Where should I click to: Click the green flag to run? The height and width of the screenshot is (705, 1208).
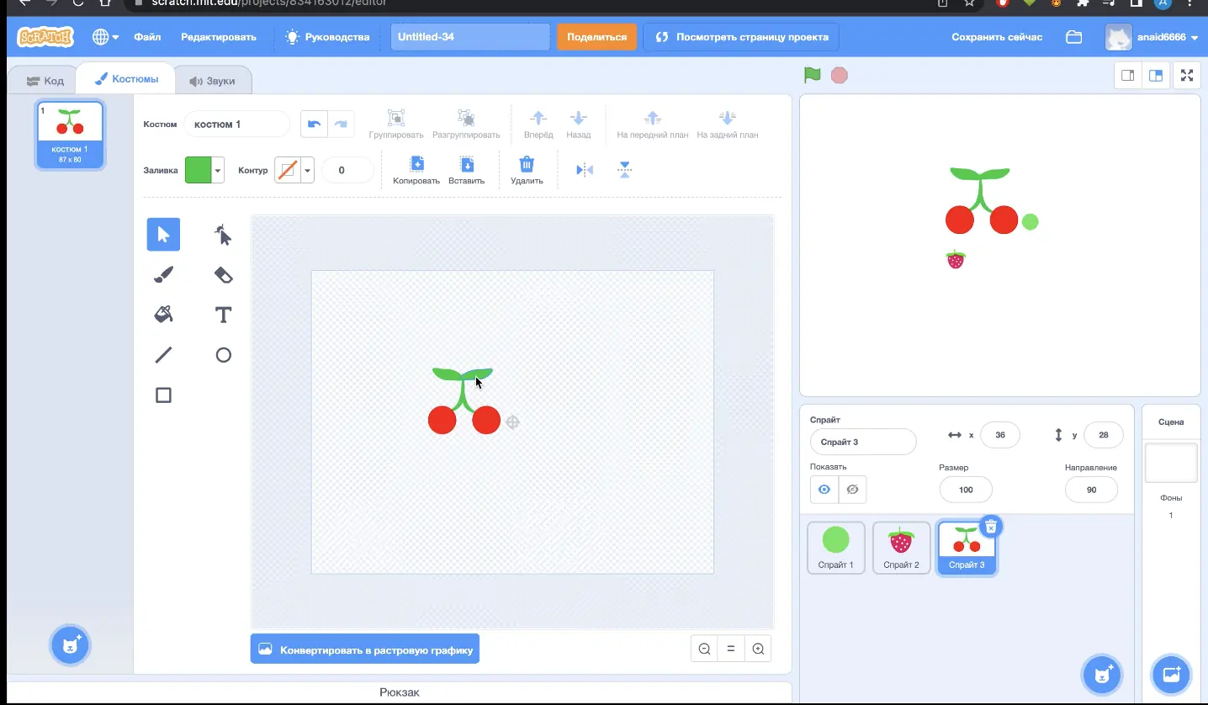click(812, 75)
